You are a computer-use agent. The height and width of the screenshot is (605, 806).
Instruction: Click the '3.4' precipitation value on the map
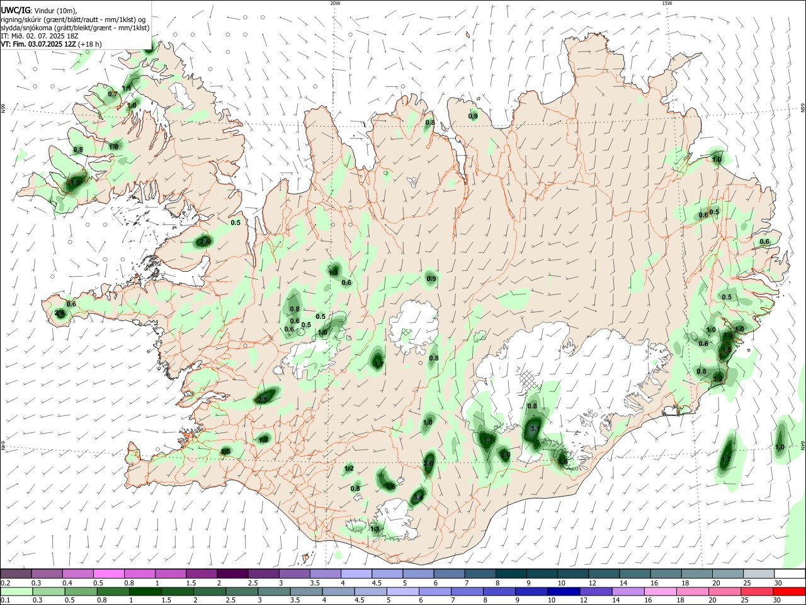[417, 498]
